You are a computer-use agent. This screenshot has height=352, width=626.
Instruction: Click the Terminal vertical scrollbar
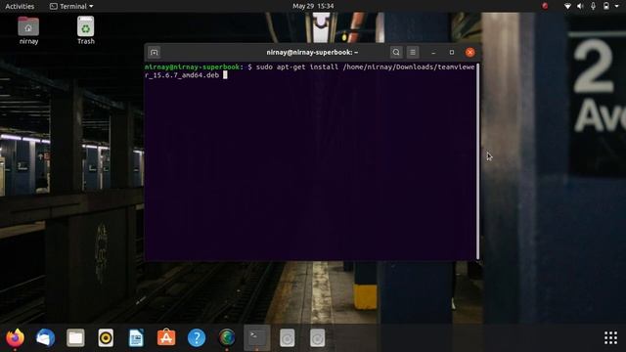[x=478, y=160]
